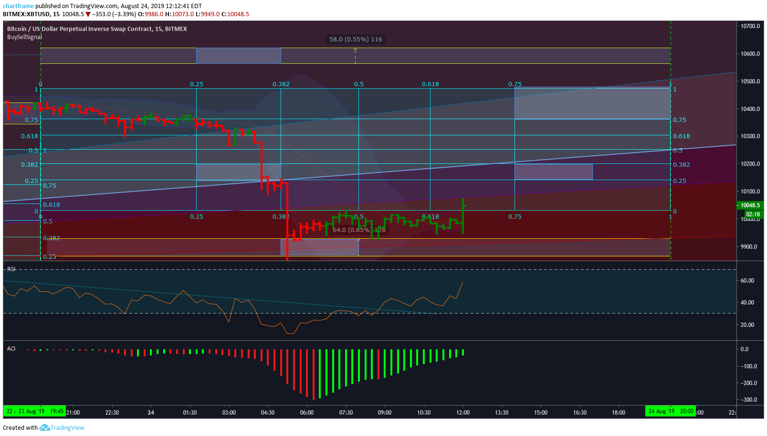This screenshot has width=767, height=436.
Task: Click the O:9986.0 open value
Action: (150, 14)
